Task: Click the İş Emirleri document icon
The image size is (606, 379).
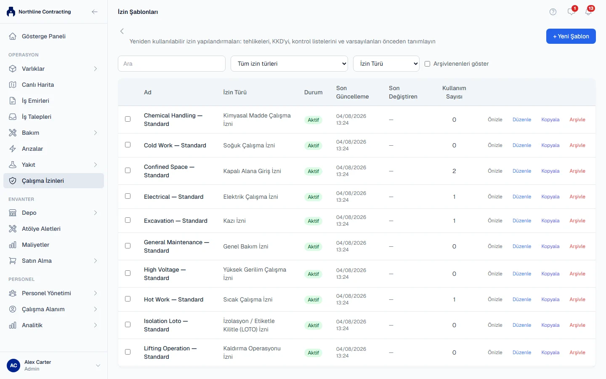Action: (13, 101)
